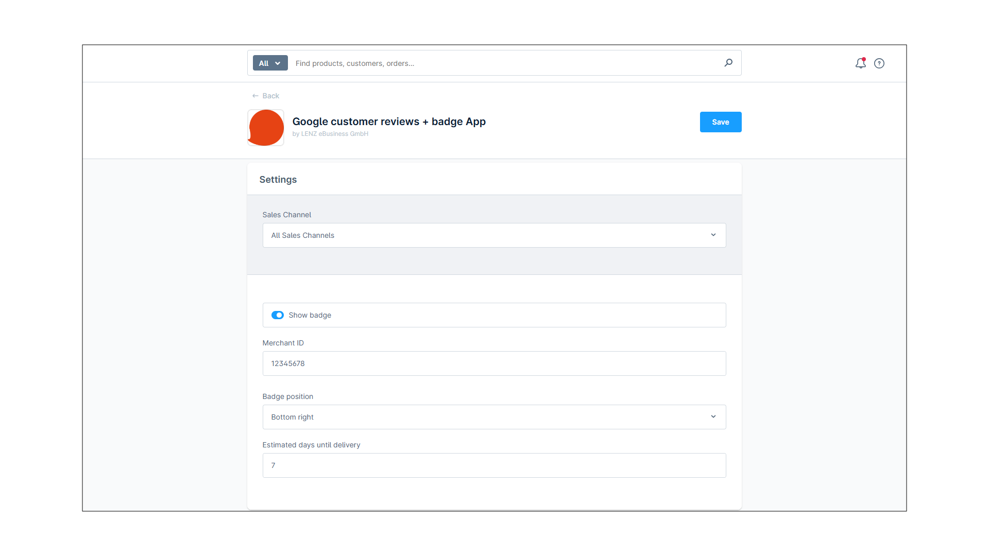Click the Show badge label text
The width and height of the screenshot is (989, 556).
click(310, 315)
